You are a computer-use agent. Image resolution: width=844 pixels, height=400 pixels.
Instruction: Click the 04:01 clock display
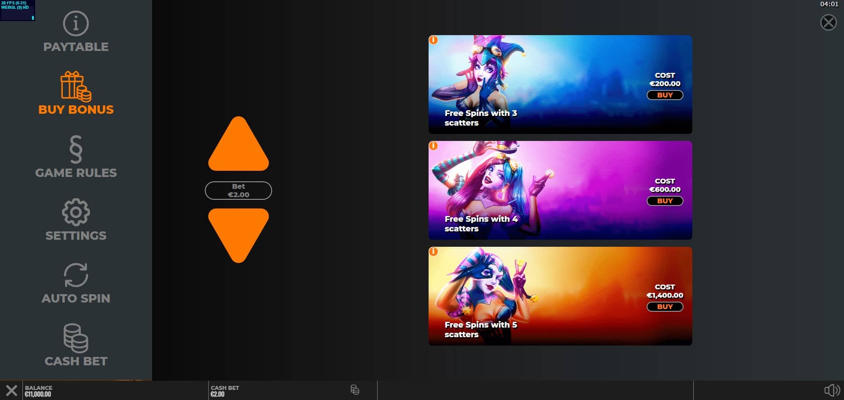point(829,4)
